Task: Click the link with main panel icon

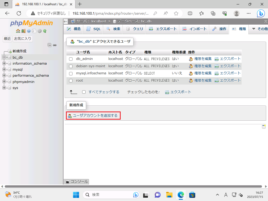Action: tap(55, 45)
